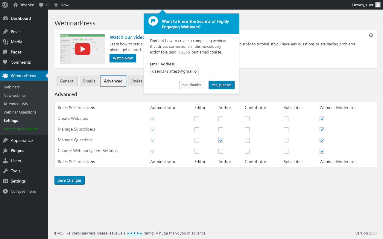Uncheck Manage Questions for Author
Screen dimensions: 383x239
pyautogui.click(x=221, y=140)
